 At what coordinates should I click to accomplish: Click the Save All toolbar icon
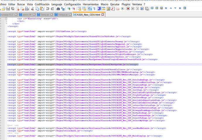click(13, 9)
